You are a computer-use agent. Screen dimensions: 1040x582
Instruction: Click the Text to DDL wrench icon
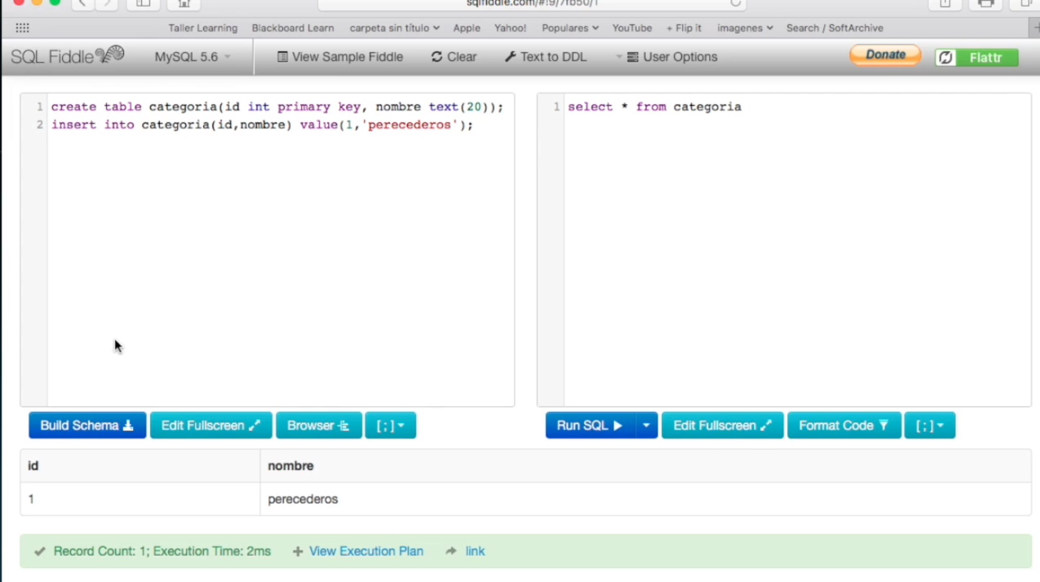(x=510, y=57)
